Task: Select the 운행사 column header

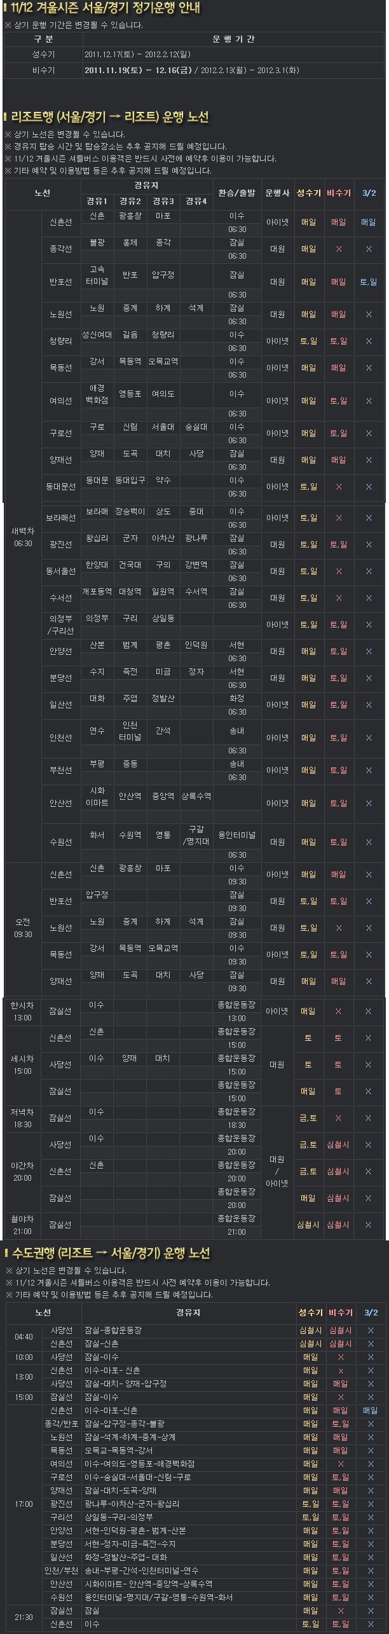Action: 278,193
